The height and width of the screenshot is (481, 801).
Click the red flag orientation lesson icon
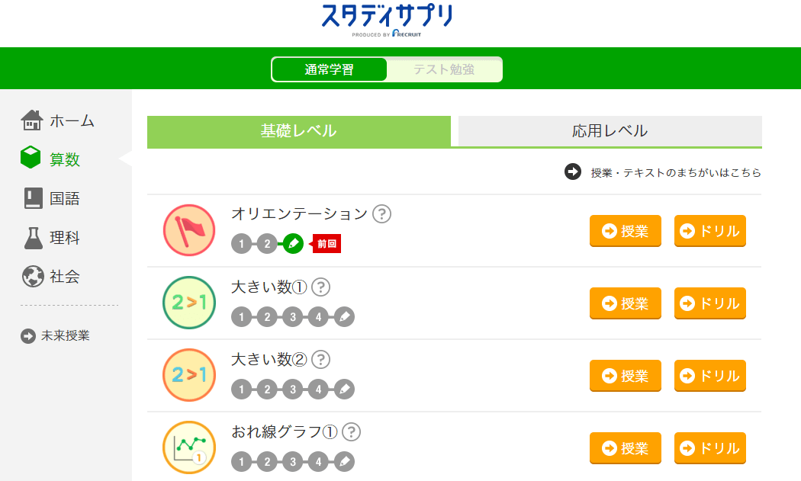[189, 230]
